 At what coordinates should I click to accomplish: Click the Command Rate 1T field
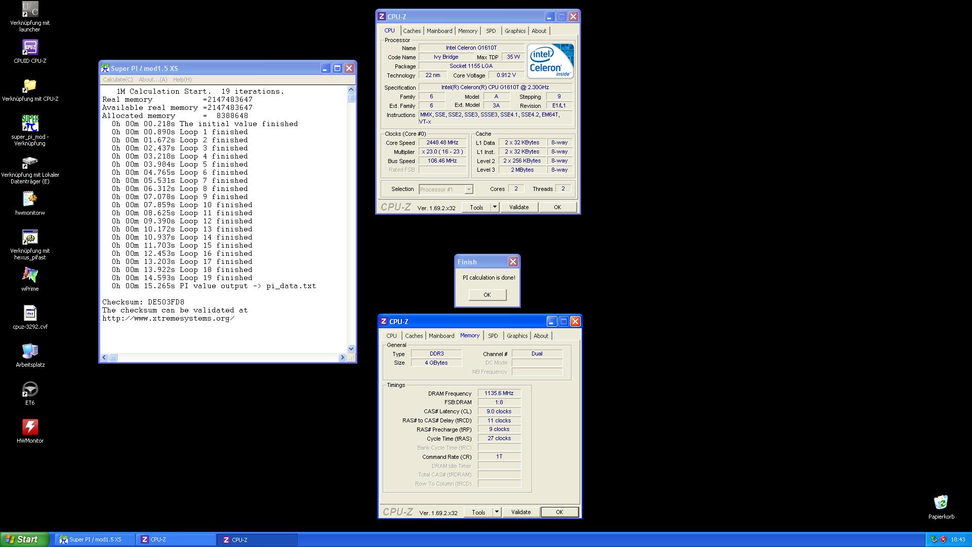(x=499, y=457)
